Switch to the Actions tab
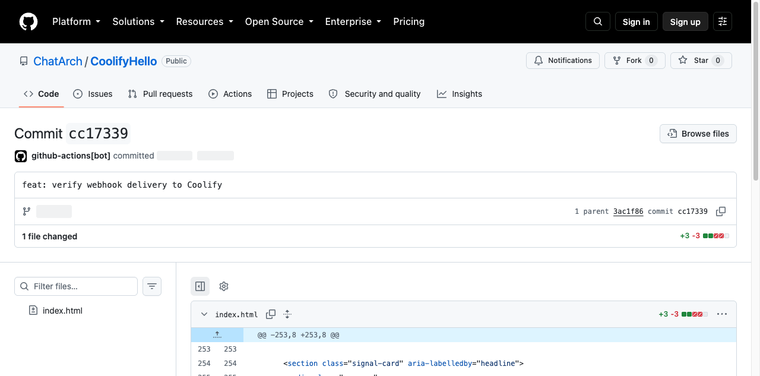This screenshot has height=376, width=760. pyautogui.click(x=230, y=94)
